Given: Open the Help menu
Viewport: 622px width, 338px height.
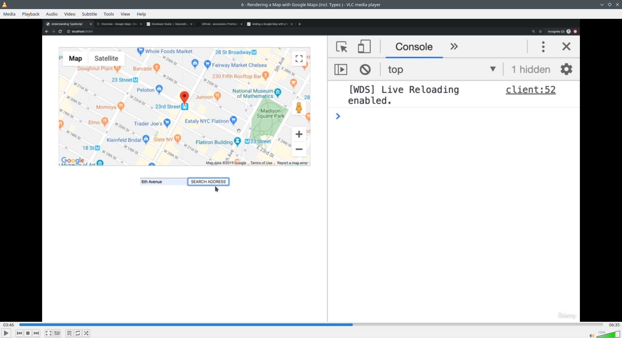Looking at the screenshot, I should tap(141, 14).
